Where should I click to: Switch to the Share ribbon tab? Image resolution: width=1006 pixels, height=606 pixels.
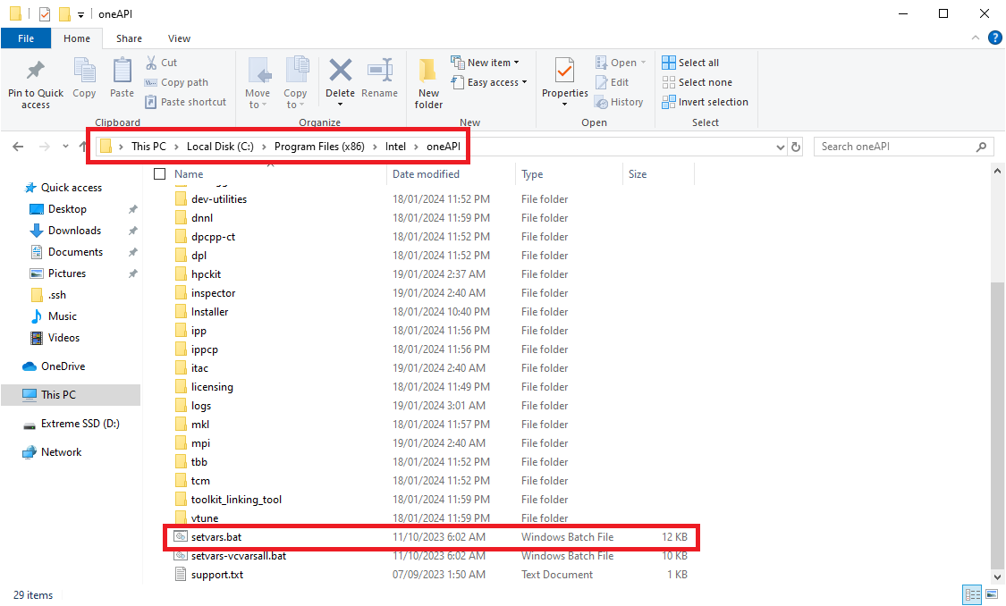[x=129, y=38]
